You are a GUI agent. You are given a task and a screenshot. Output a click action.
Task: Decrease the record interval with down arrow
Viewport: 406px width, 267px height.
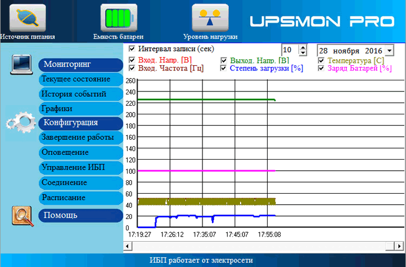tap(302, 53)
